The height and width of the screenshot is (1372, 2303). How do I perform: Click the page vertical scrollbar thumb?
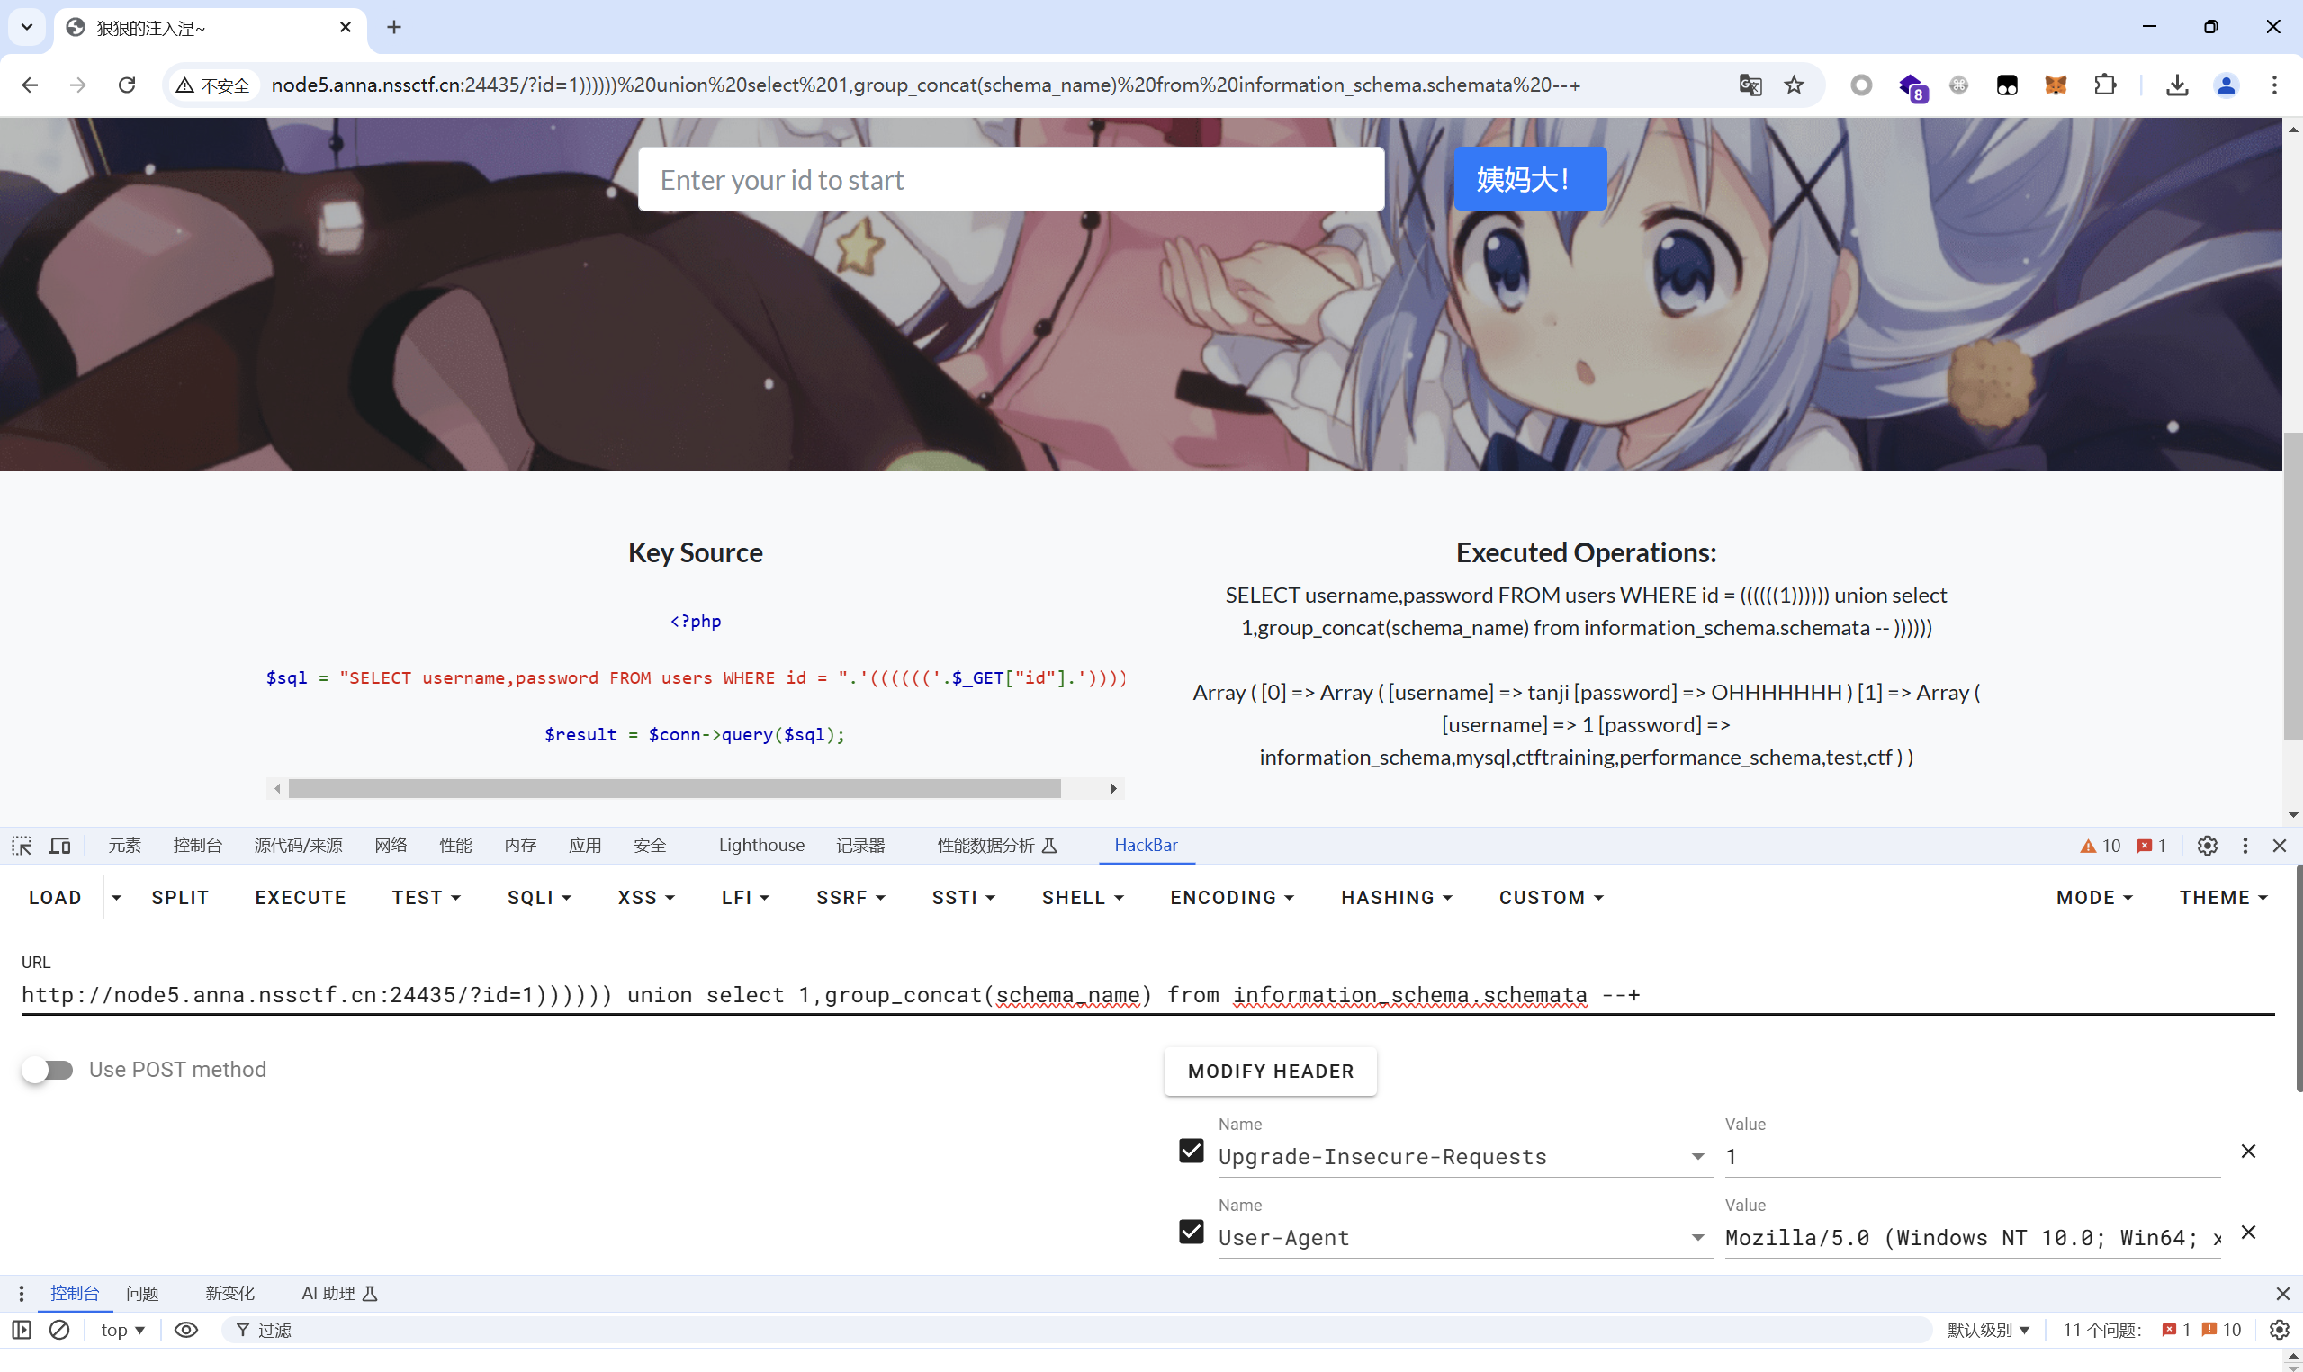(x=2293, y=587)
